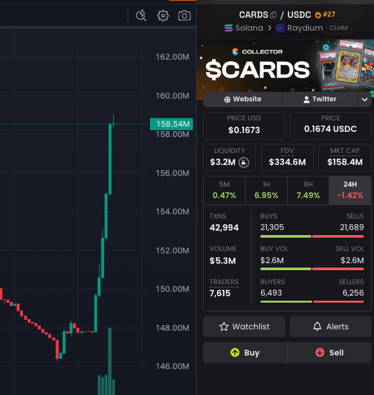
Task: Click the BUYERS 6,493 value
Action: pyautogui.click(x=271, y=293)
